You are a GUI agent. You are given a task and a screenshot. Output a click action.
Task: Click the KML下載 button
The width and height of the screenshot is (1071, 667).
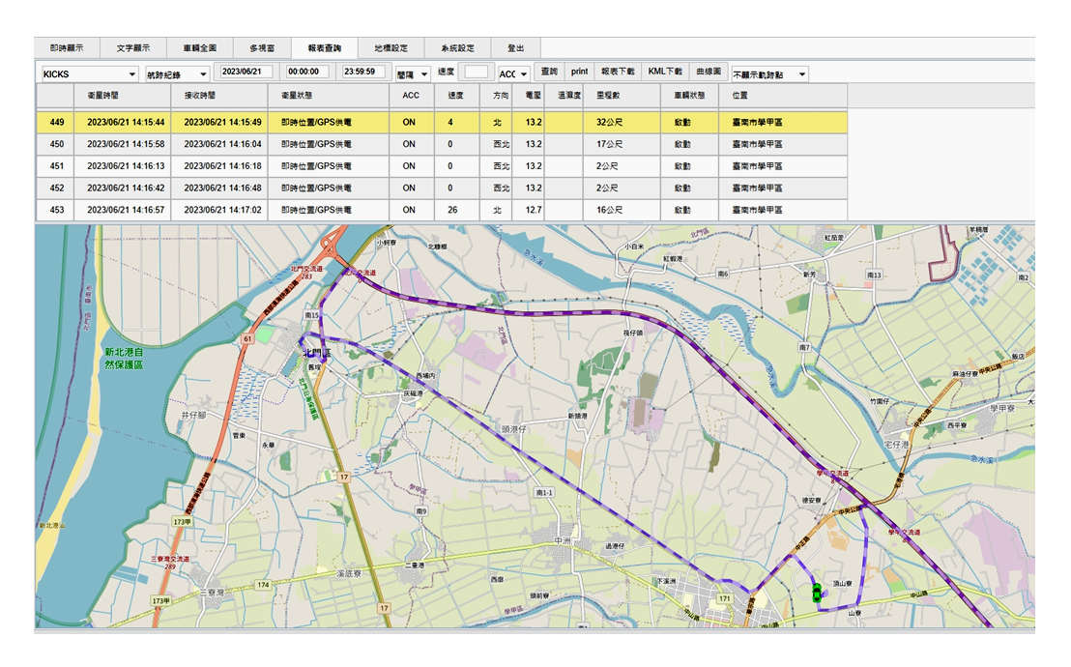pyautogui.click(x=665, y=72)
